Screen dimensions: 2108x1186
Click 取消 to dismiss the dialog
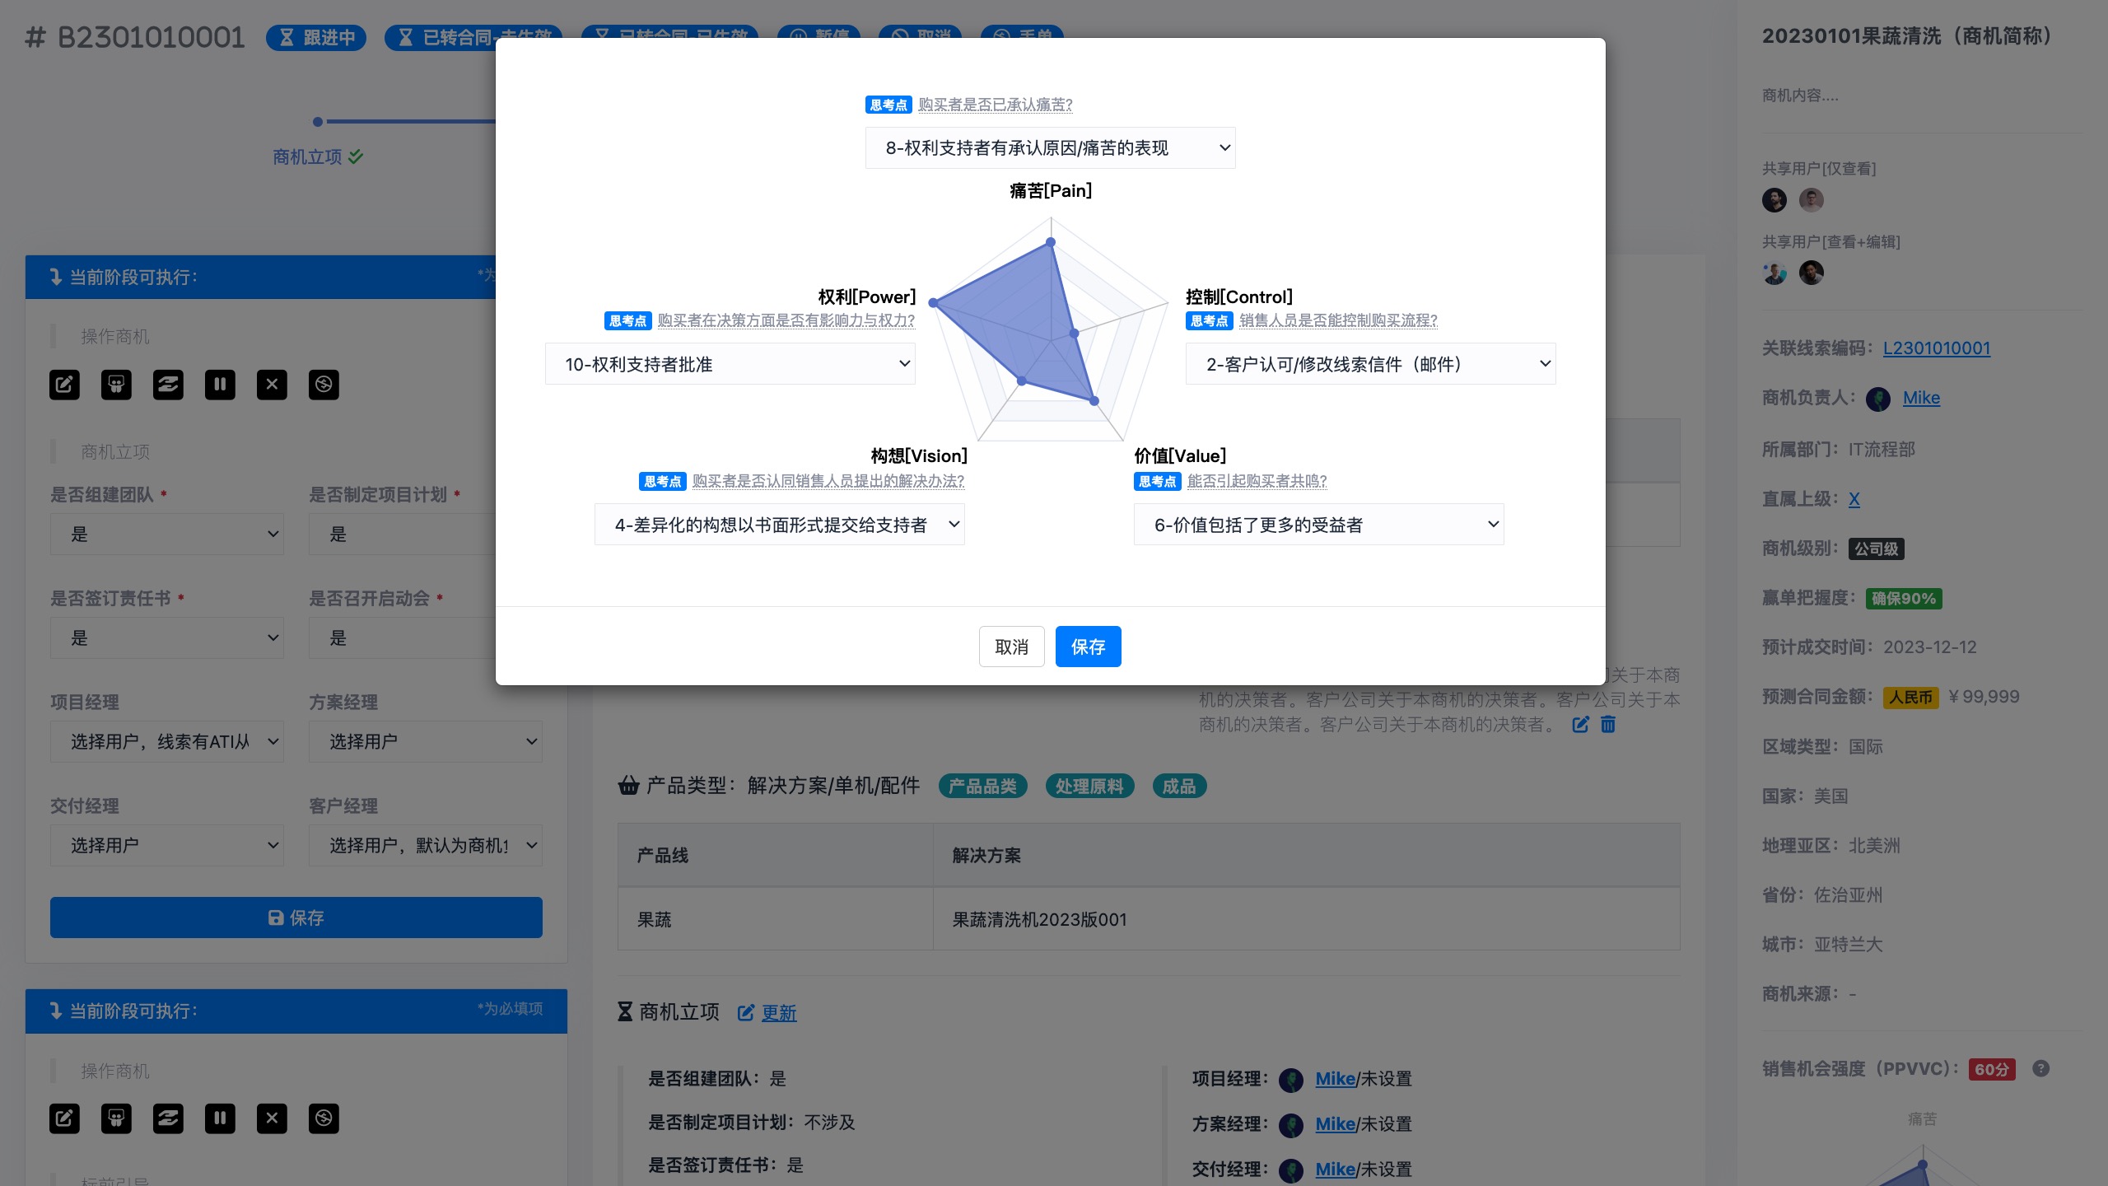1011,647
